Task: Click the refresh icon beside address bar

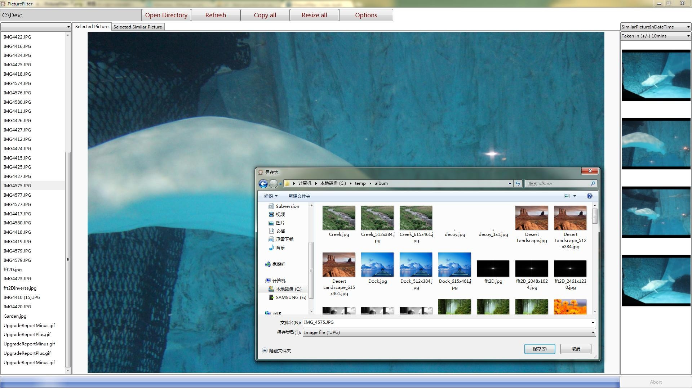Action: [x=518, y=184]
